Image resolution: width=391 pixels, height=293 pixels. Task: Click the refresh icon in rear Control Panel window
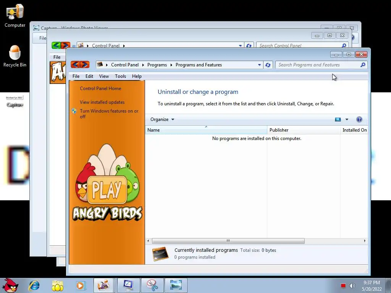(x=249, y=46)
